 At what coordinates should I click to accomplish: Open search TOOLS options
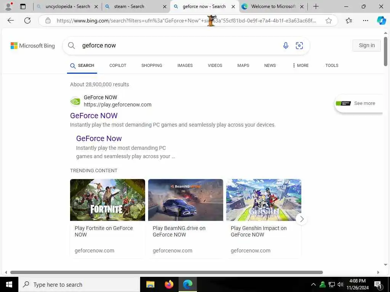click(332, 65)
